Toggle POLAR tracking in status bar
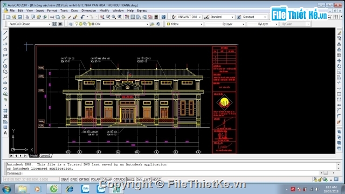345x194 pixels. [x=95, y=179]
